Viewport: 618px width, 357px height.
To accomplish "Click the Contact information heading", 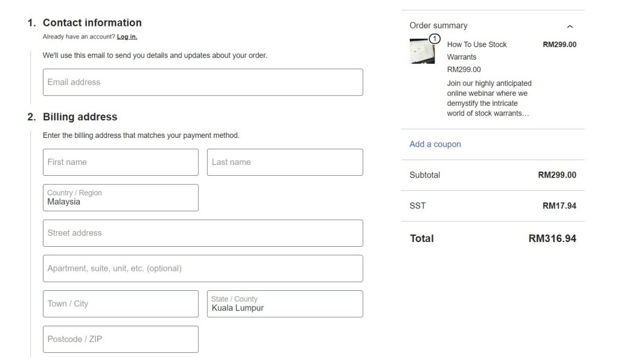I will point(92,22).
